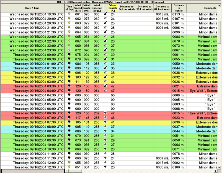Click the Comments column header
The image size is (222, 173).
tap(204, 8)
